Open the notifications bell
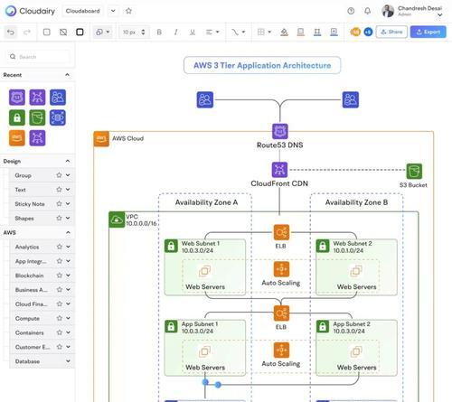The image size is (452, 402). coord(367,11)
